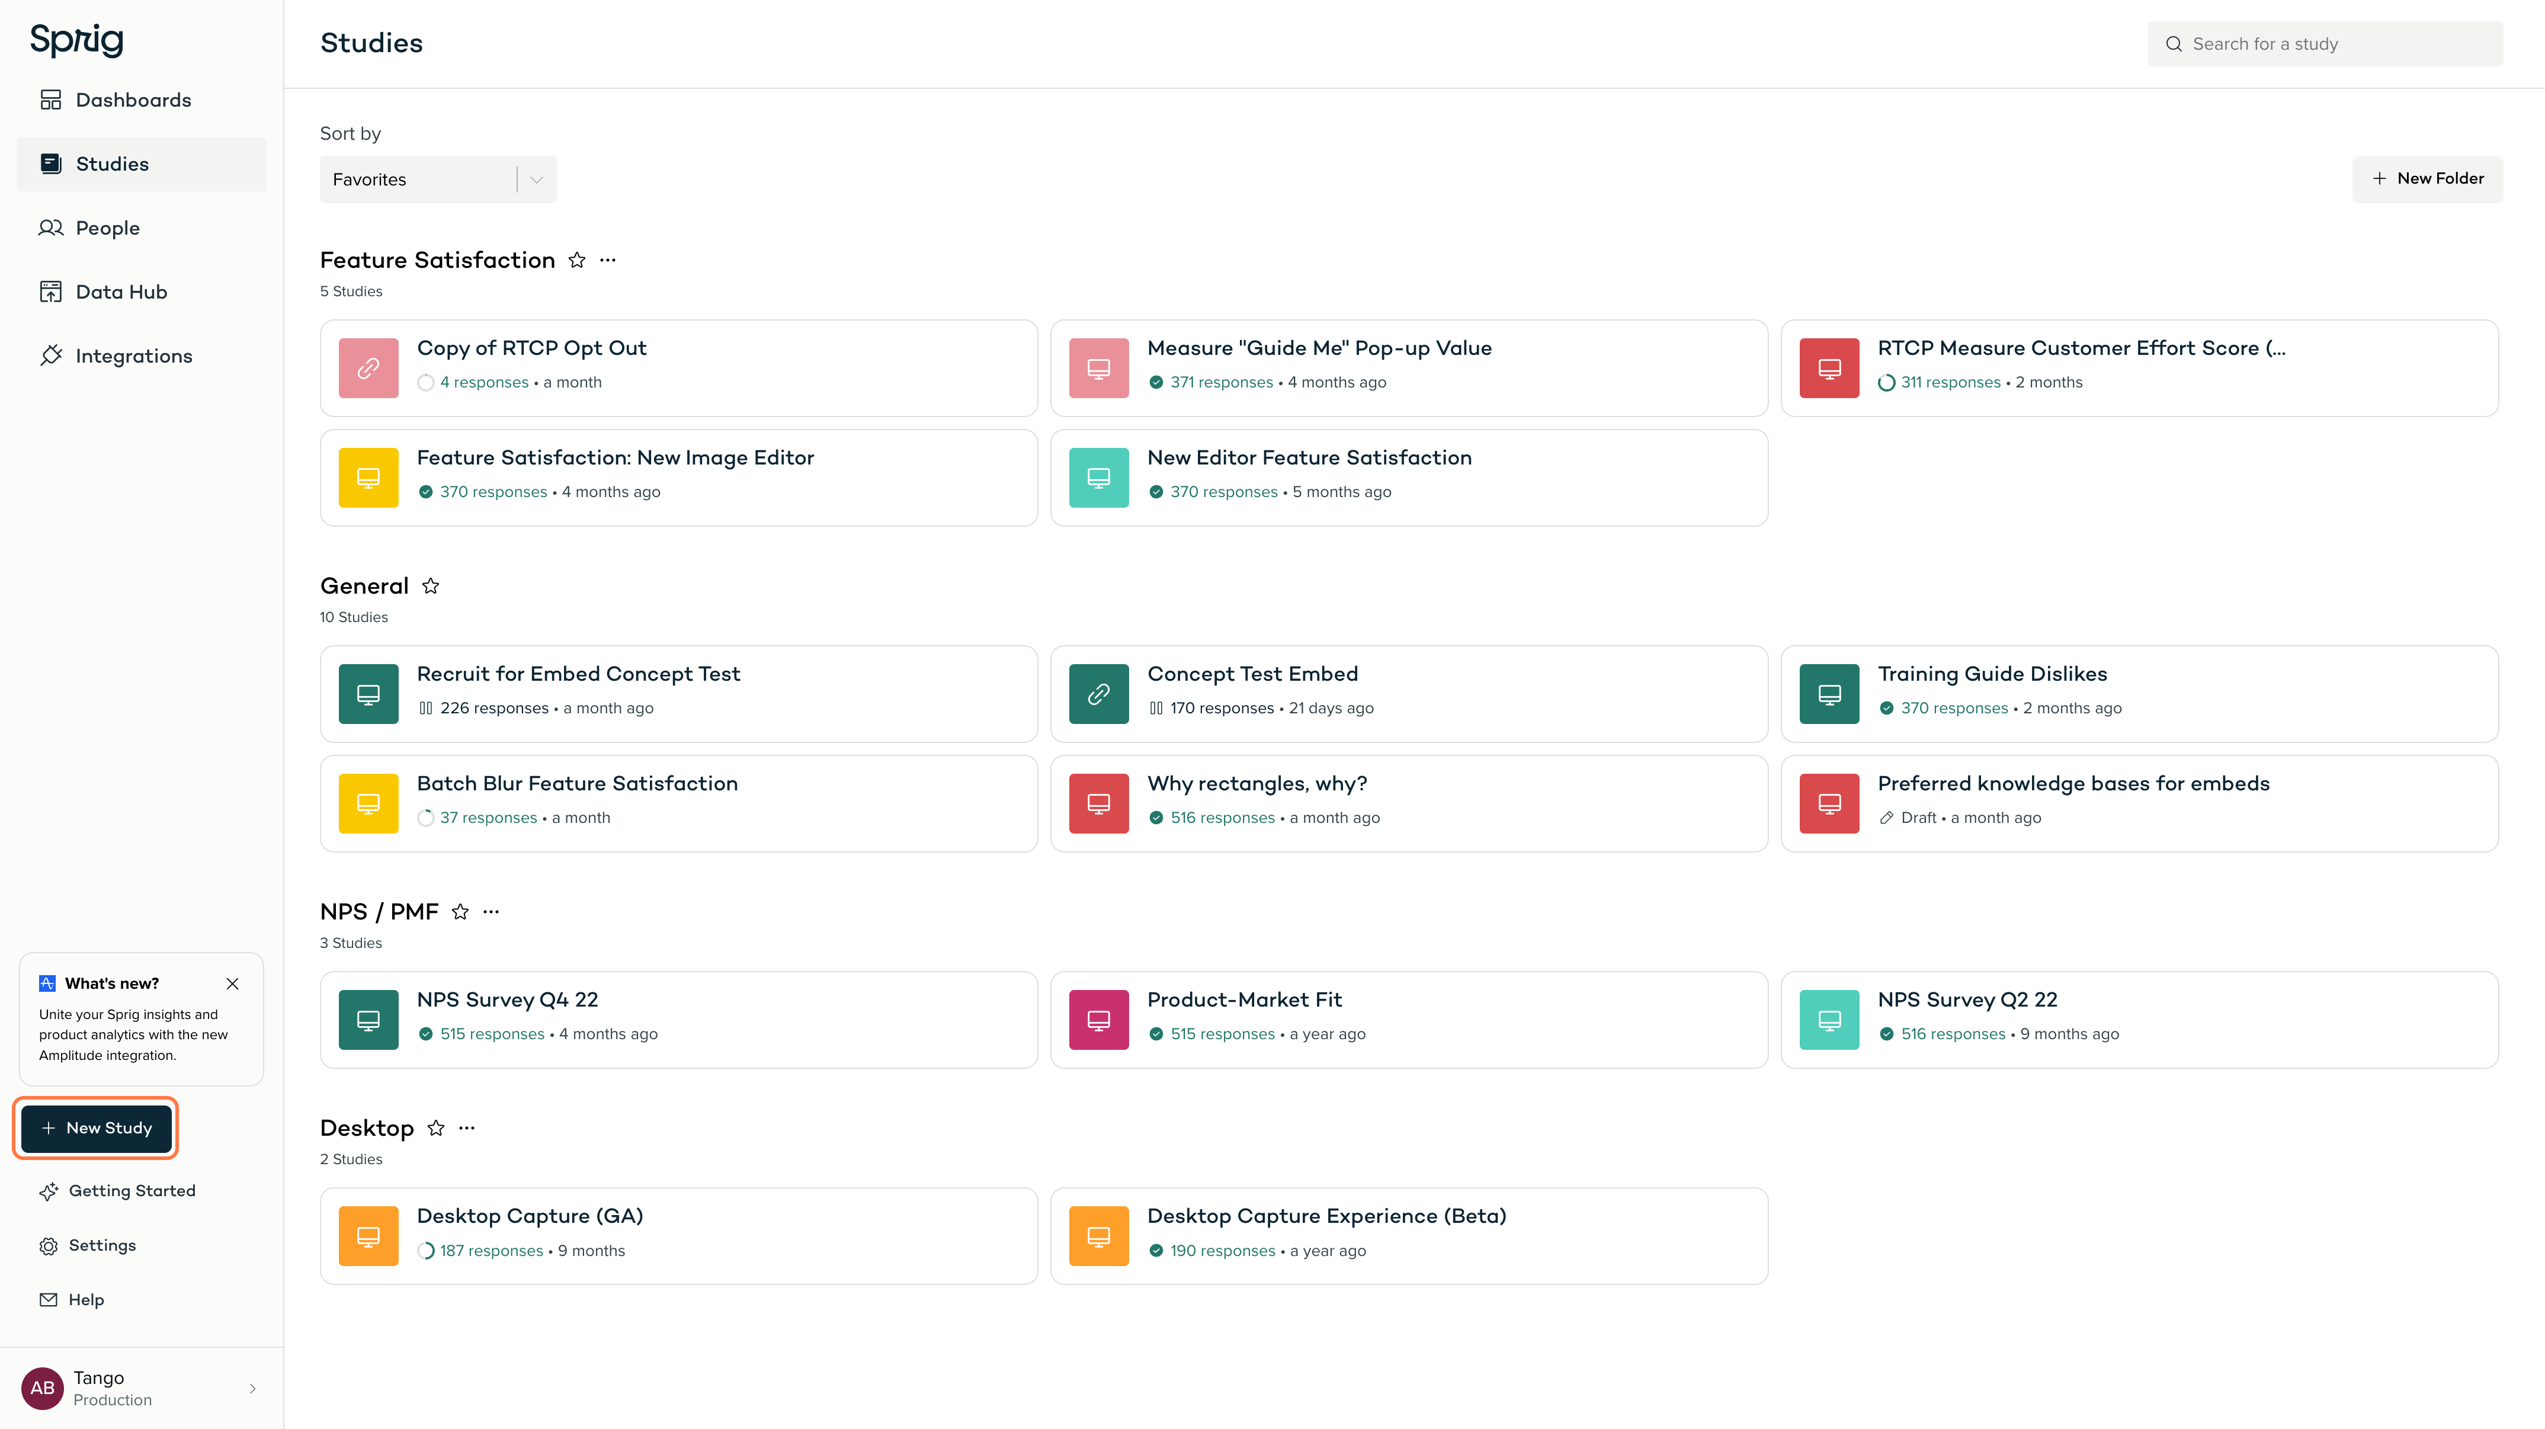Click the Copy of RTCP Opt Out link icon
The width and height of the screenshot is (2545, 1429).
(368, 368)
